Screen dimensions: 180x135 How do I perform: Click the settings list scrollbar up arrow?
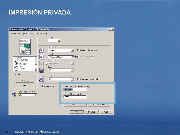point(36,58)
